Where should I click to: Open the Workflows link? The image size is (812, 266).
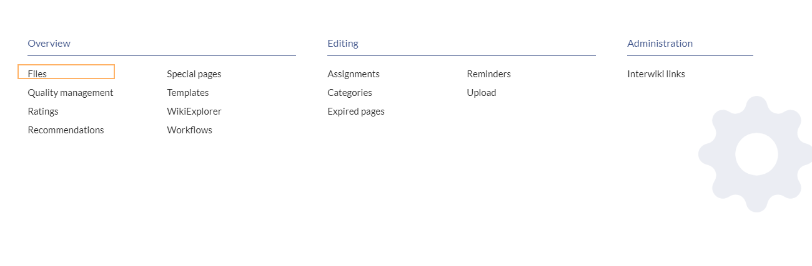pos(190,130)
